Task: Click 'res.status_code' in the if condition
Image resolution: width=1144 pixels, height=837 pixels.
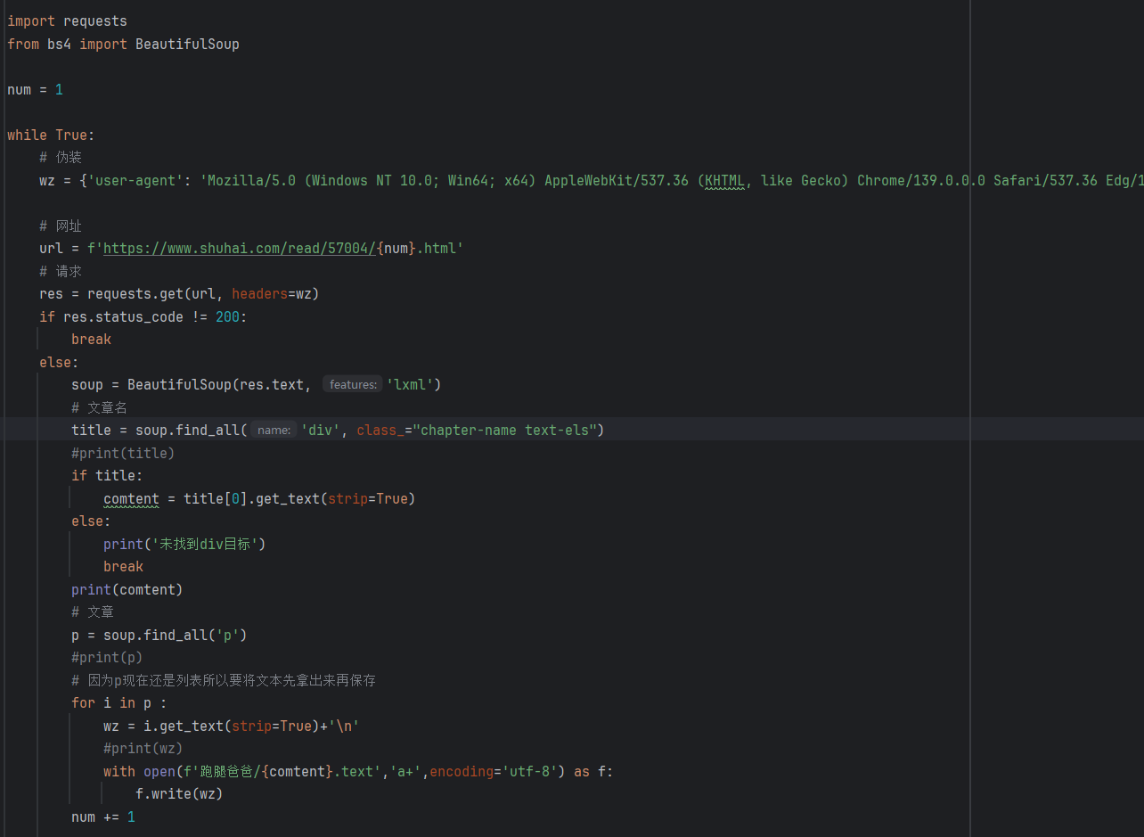Action: coord(123,316)
